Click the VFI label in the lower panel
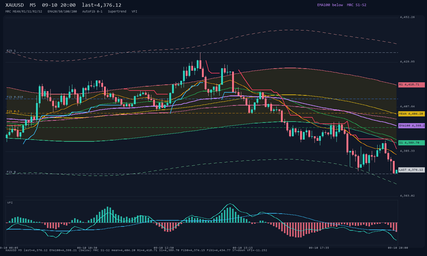Image resolution: width=427 pixels, height=256 pixels. tap(10, 203)
